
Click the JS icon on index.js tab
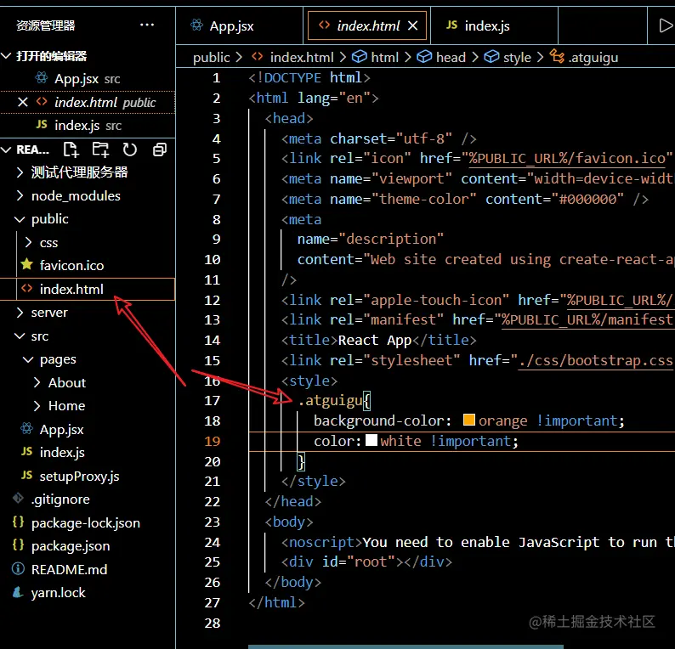pyautogui.click(x=451, y=25)
